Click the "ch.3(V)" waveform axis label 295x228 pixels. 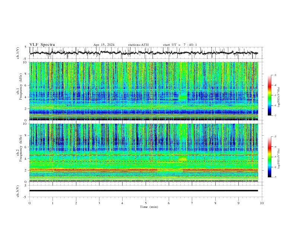pyautogui.click(x=18, y=191)
